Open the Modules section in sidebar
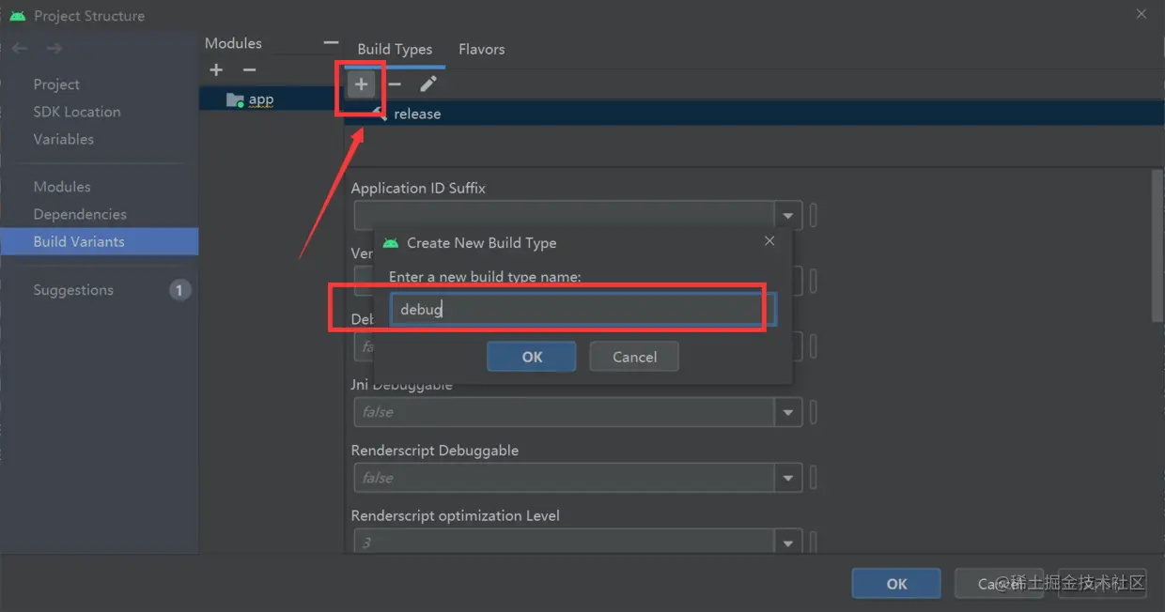Screen dimensions: 1165x612 (62, 187)
